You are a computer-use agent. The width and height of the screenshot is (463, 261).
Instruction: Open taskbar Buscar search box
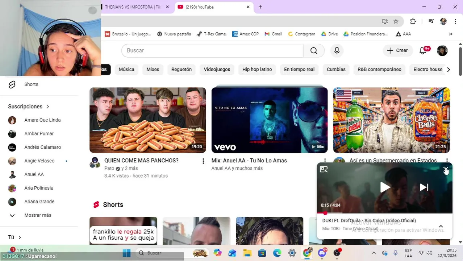tap(172, 253)
